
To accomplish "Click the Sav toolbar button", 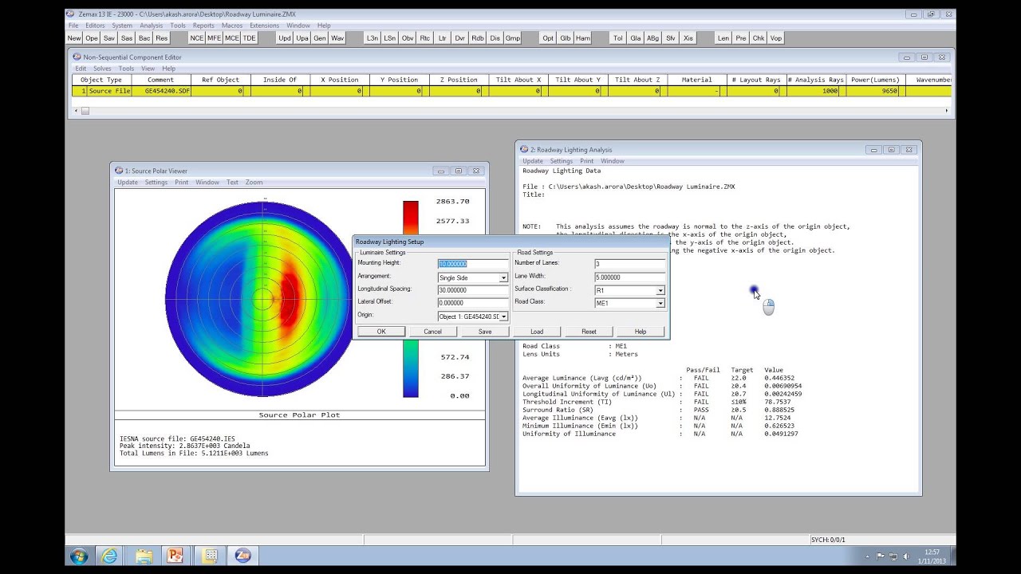I will 109,38.
